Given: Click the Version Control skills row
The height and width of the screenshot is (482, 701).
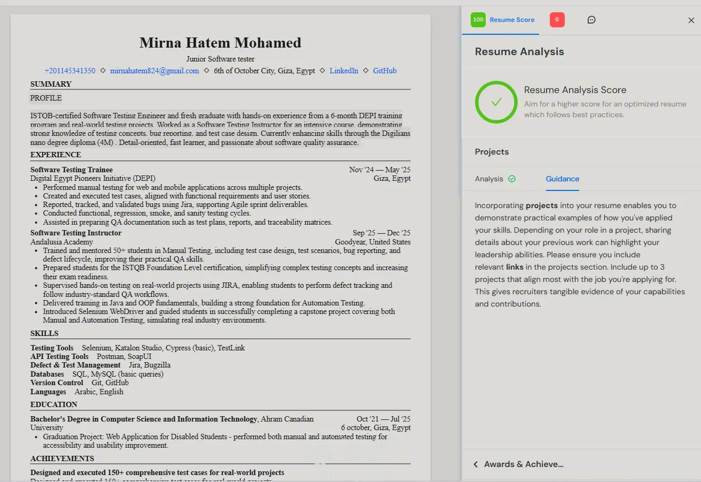Looking at the screenshot, I should point(80,382).
